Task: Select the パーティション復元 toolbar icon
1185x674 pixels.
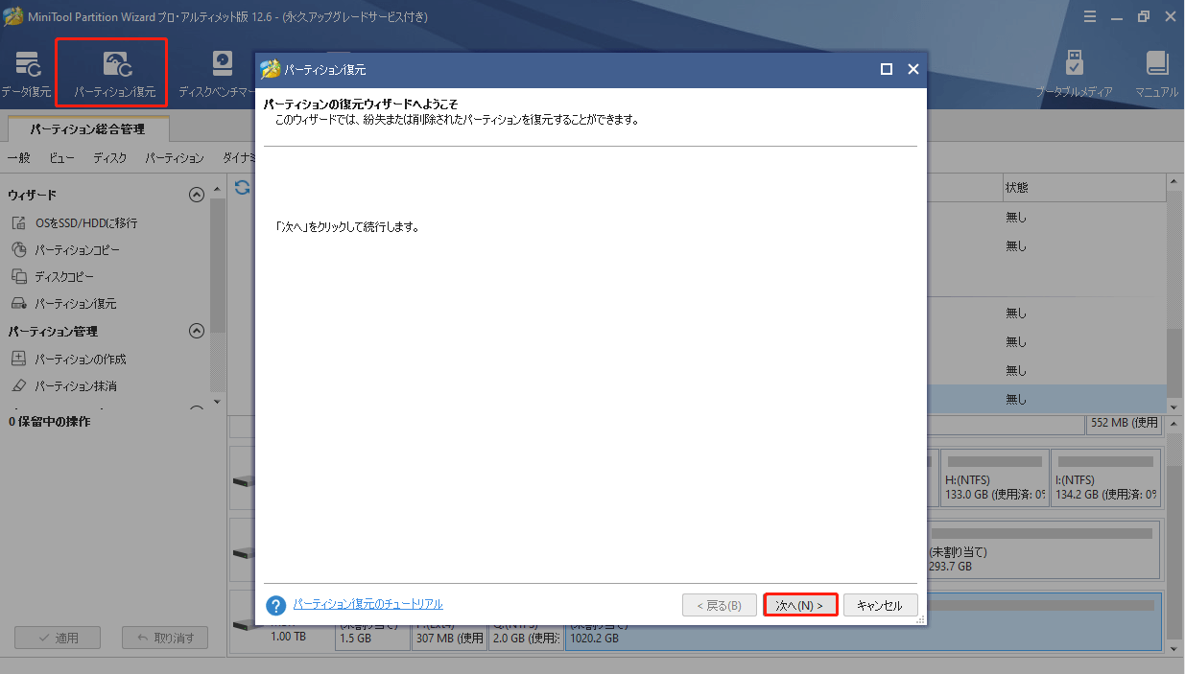Action: (x=110, y=70)
